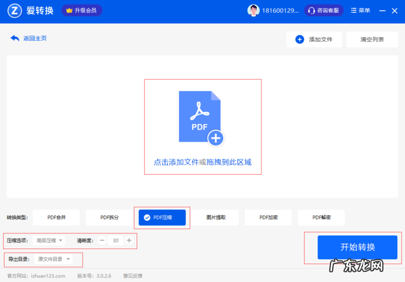Screen dimensions: 405x282
Task: Click the 点击添加文件 link text
Action: [176, 162]
